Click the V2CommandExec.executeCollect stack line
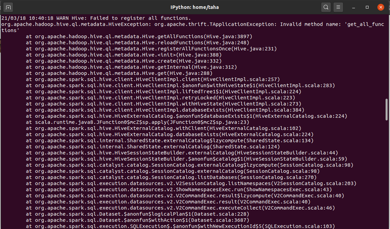 pyautogui.click(x=180, y=208)
